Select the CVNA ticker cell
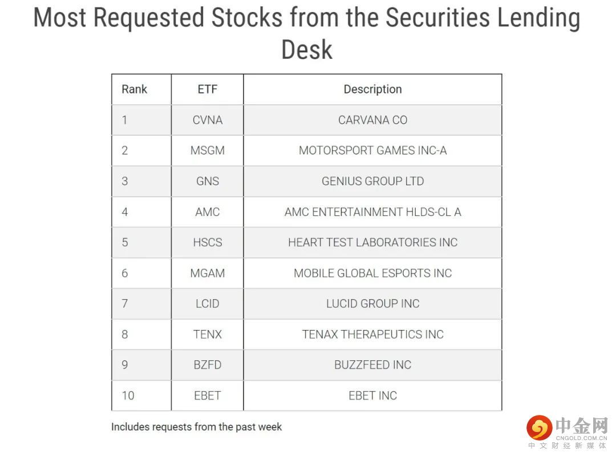Image resolution: width=616 pixels, height=456 pixels. coord(207,120)
